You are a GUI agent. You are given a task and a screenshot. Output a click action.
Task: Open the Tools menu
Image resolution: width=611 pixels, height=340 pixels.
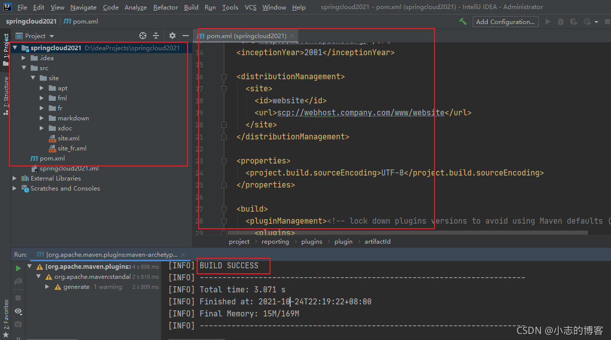pyautogui.click(x=230, y=7)
